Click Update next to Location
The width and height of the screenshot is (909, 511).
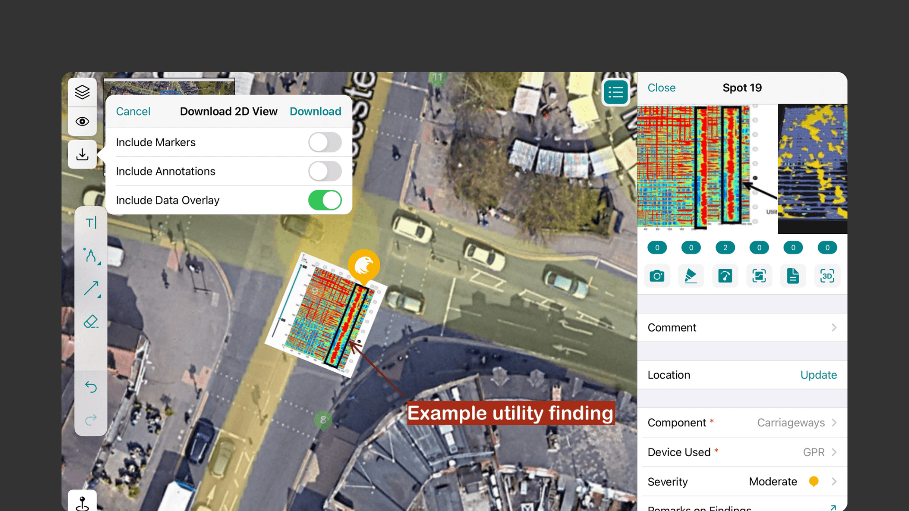point(819,375)
